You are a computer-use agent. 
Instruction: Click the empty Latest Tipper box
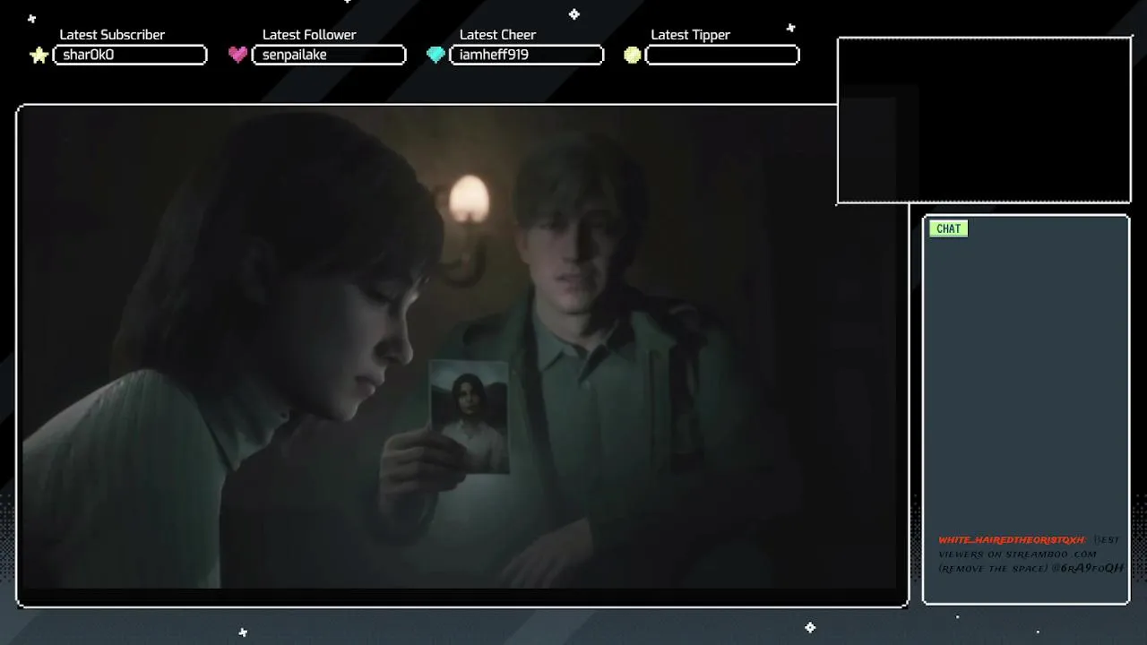pyautogui.click(x=722, y=55)
